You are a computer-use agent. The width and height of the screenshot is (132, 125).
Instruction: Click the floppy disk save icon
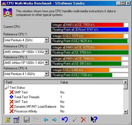pyautogui.click(x=27, y=120)
